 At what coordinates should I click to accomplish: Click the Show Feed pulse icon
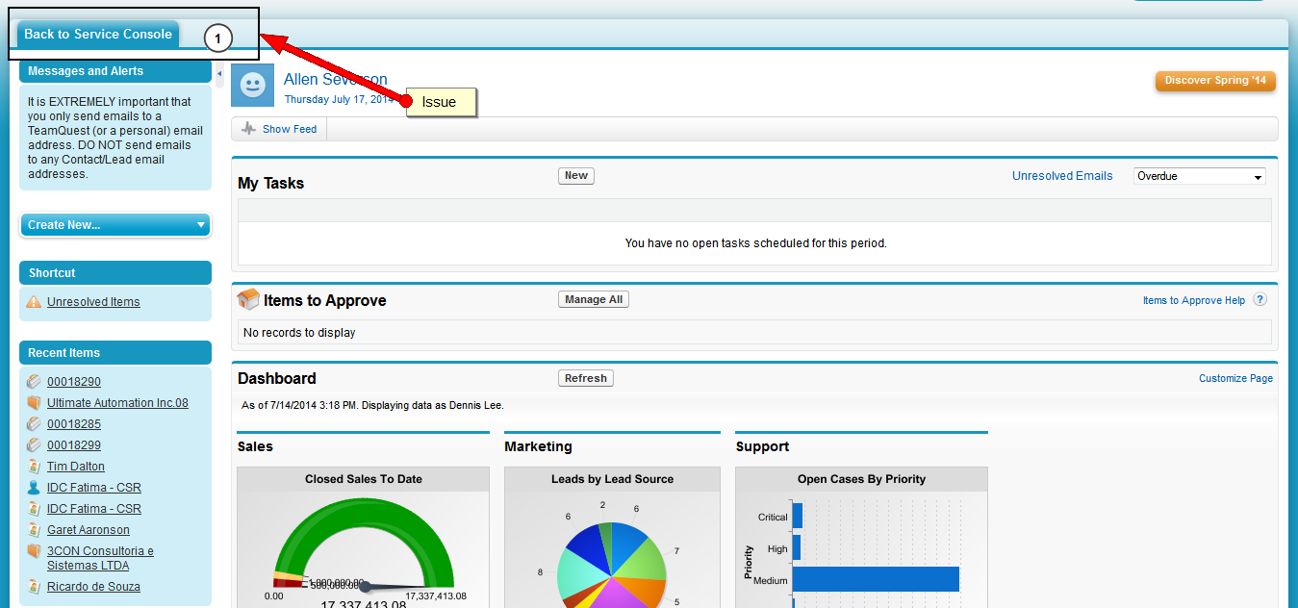point(249,129)
